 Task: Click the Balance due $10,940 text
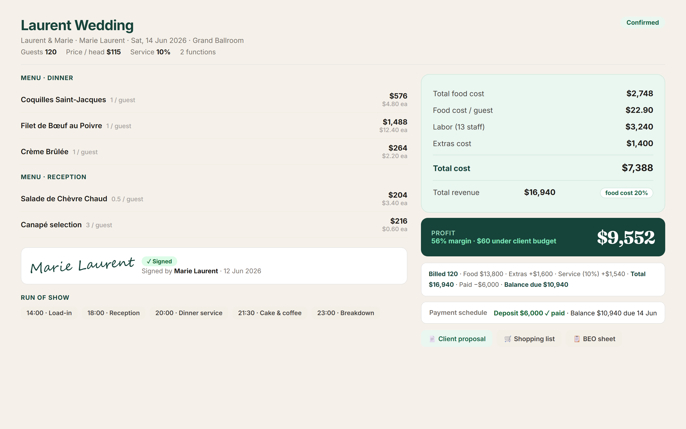tap(536, 285)
